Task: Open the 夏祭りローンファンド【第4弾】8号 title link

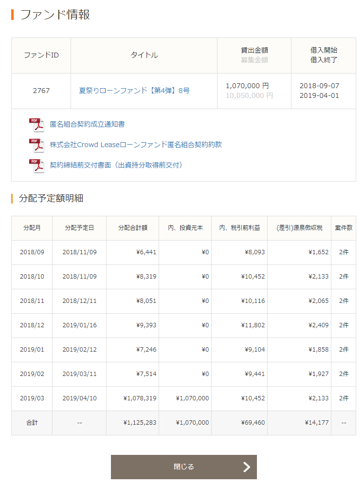Action: [134, 91]
